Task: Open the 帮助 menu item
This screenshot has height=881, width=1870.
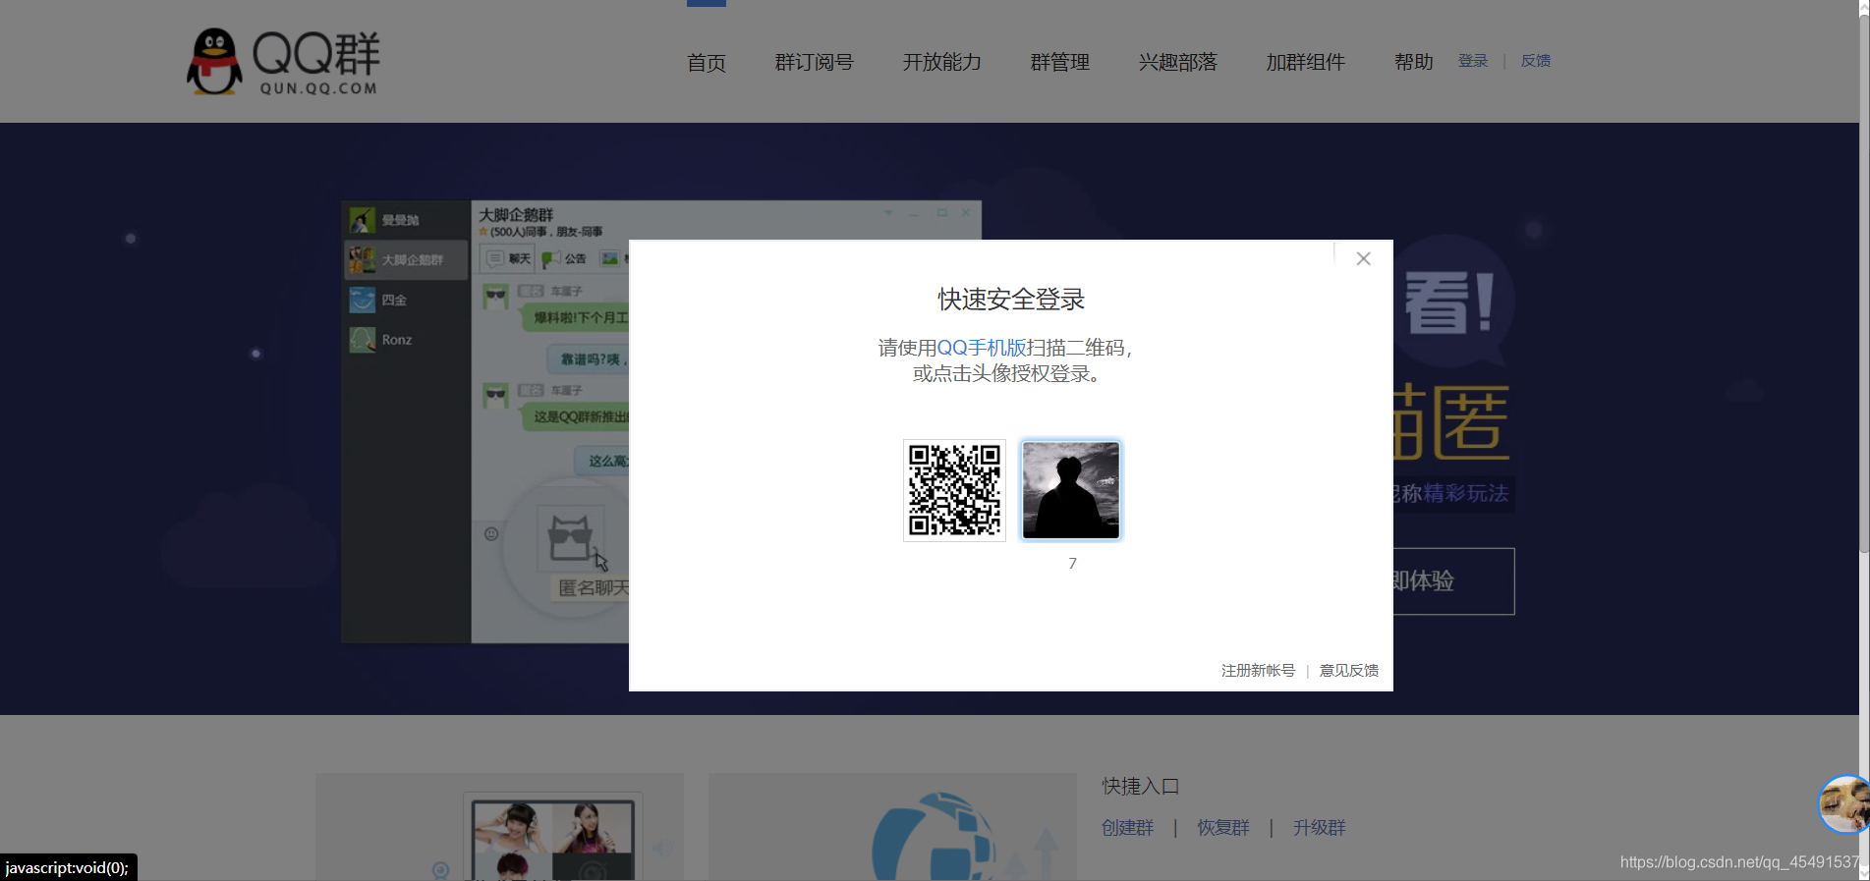Action: 1413,63
